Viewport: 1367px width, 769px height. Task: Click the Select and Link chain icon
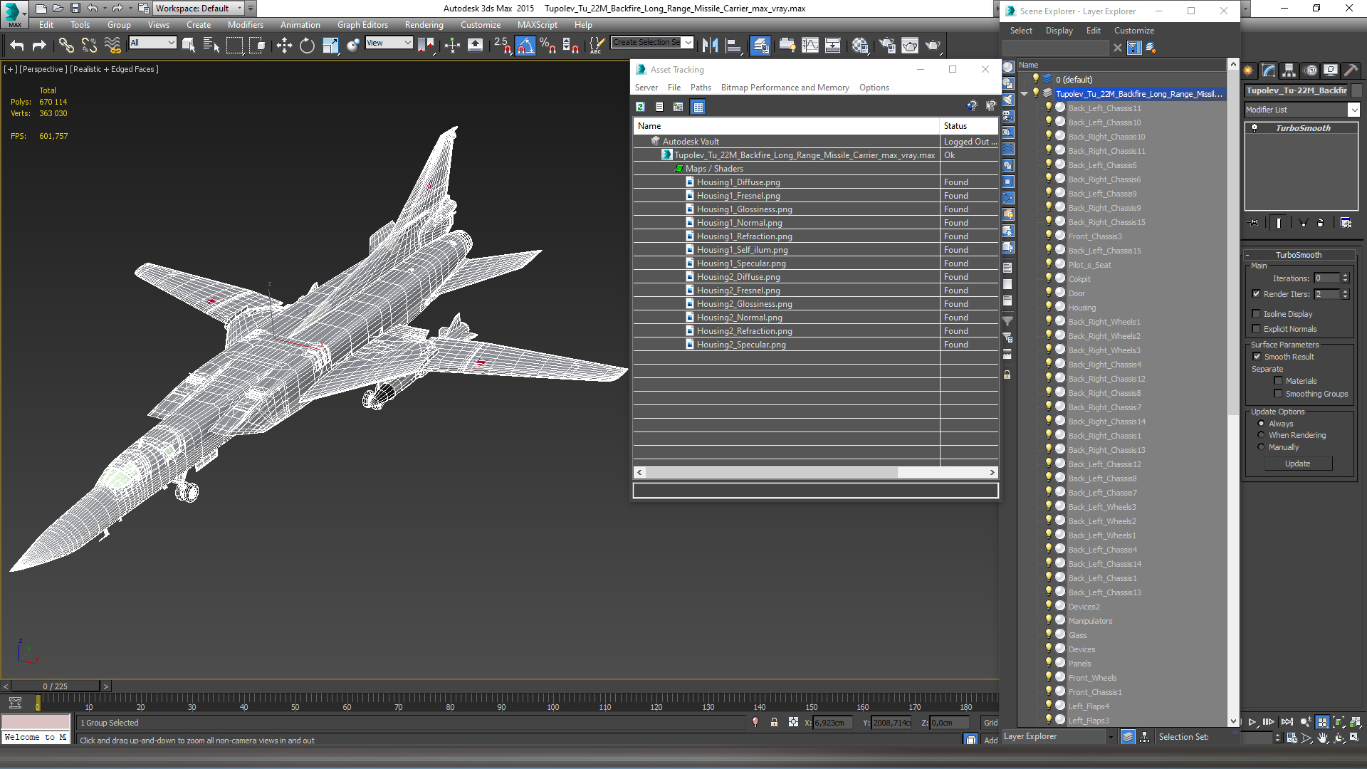66,46
